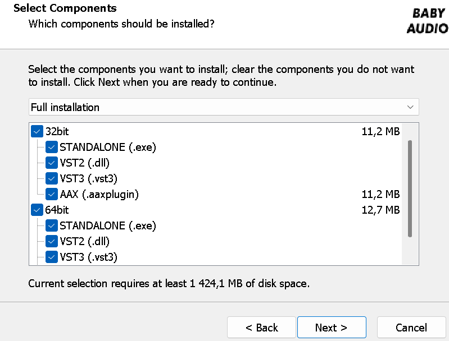Cancel the installation

pos(411,328)
